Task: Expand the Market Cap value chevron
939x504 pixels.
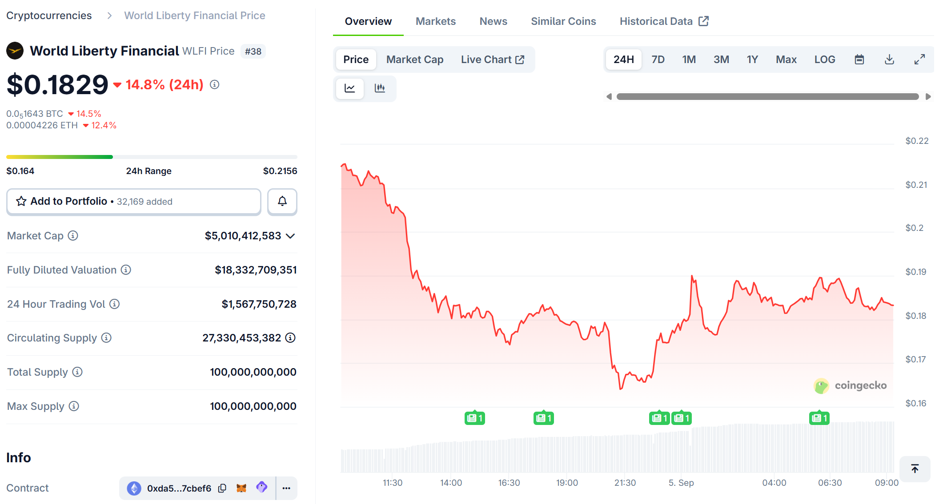Action: point(290,236)
